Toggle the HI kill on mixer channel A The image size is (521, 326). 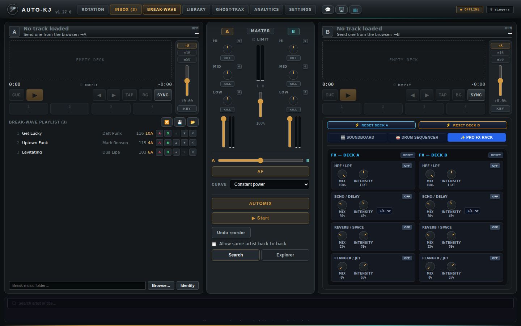point(227,58)
